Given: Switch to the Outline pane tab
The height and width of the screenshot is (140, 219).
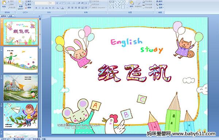Looking at the screenshot, I should click(11, 16).
